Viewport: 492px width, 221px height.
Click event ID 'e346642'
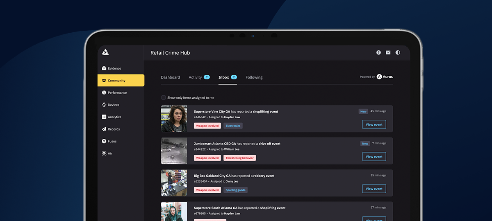[200, 117]
